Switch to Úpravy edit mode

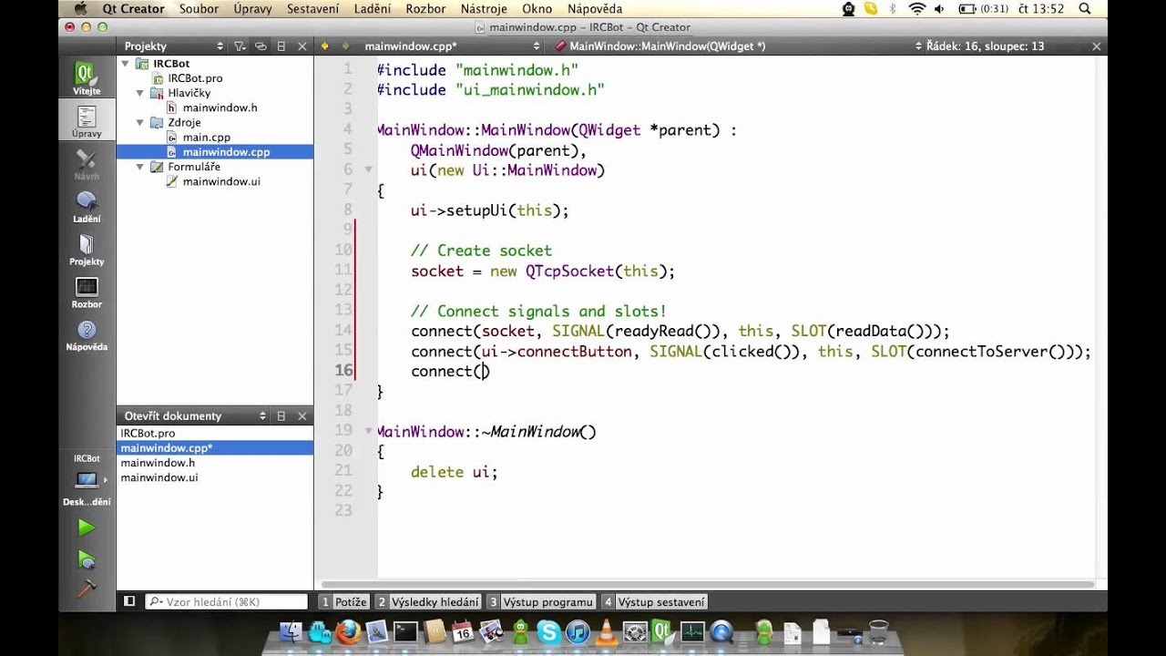click(x=87, y=122)
